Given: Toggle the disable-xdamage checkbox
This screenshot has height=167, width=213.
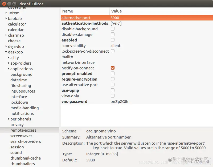Looking at the screenshot, I should pos(112,34).
